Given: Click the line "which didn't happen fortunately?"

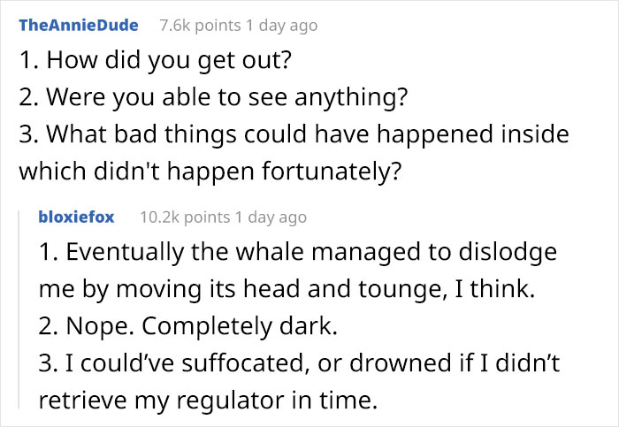Looking at the screenshot, I should [210, 172].
